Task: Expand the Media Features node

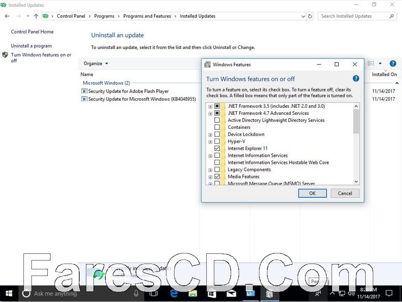Action: pyautogui.click(x=210, y=177)
